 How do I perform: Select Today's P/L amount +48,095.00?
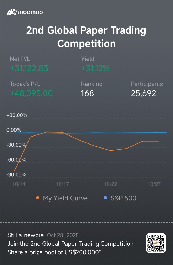[31, 93]
